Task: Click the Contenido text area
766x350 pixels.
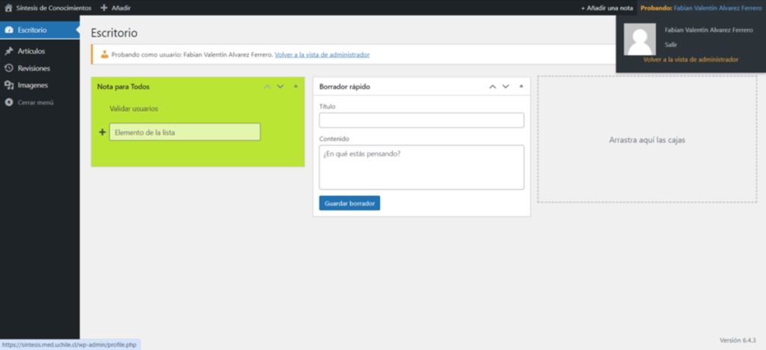Action: point(421,167)
